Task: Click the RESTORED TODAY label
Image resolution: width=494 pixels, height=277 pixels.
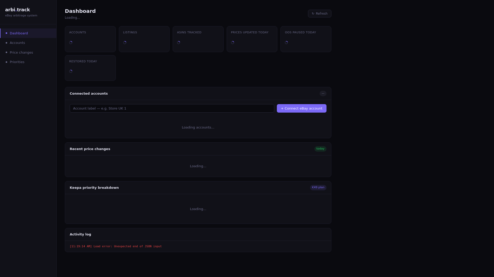Action: [83, 62]
